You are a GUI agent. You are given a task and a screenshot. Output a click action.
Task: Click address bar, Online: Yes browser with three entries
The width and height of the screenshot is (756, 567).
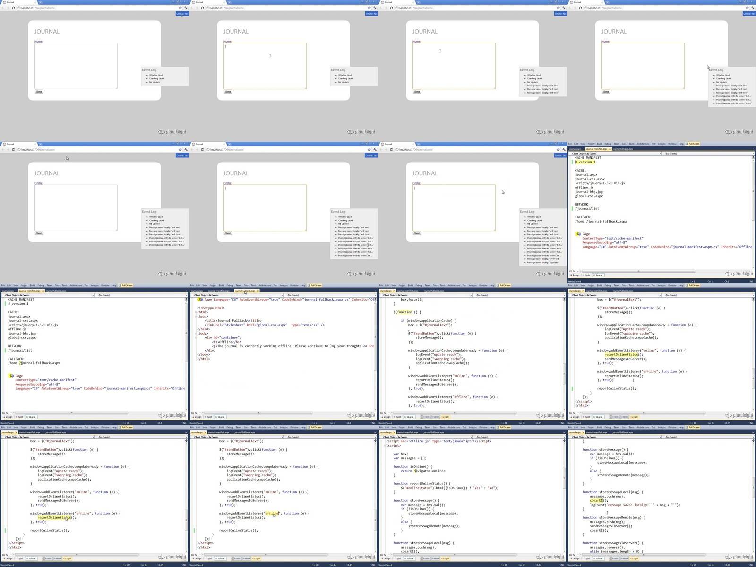click(x=97, y=8)
